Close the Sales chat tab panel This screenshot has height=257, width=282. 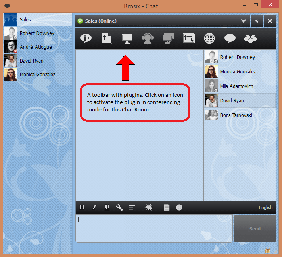coord(270,21)
